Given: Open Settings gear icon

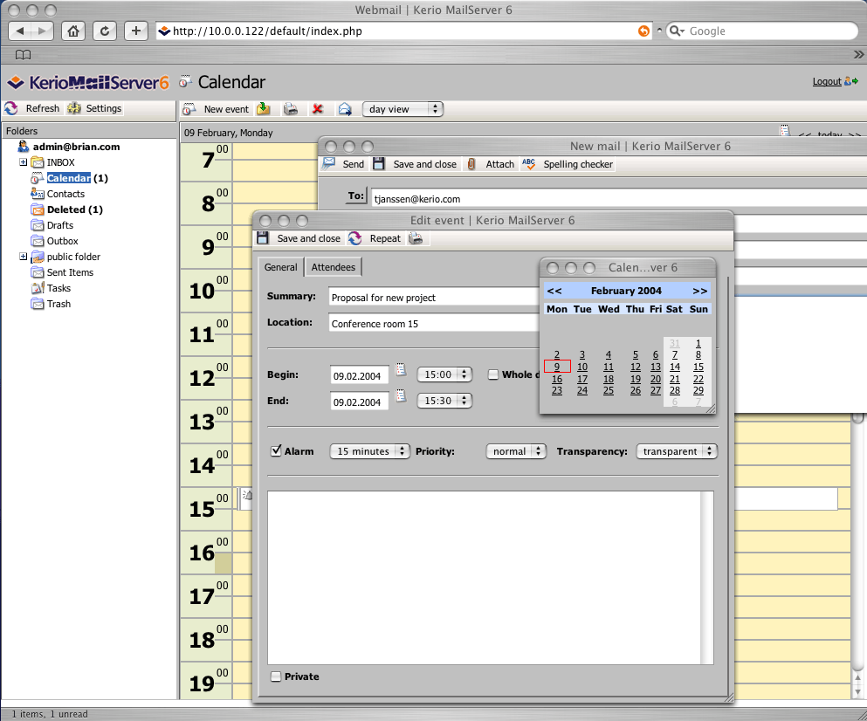Looking at the screenshot, I should click(x=74, y=108).
